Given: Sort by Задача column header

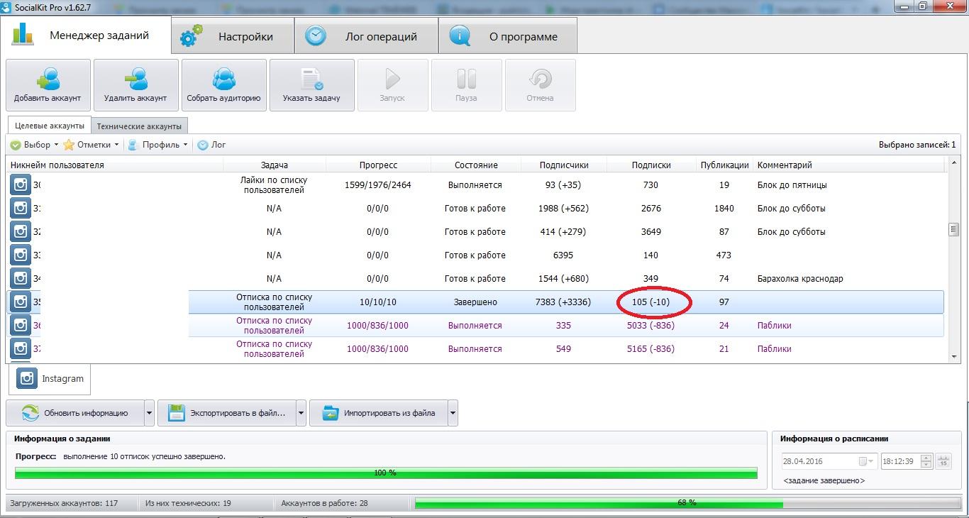Looking at the screenshot, I should pos(275,165).
